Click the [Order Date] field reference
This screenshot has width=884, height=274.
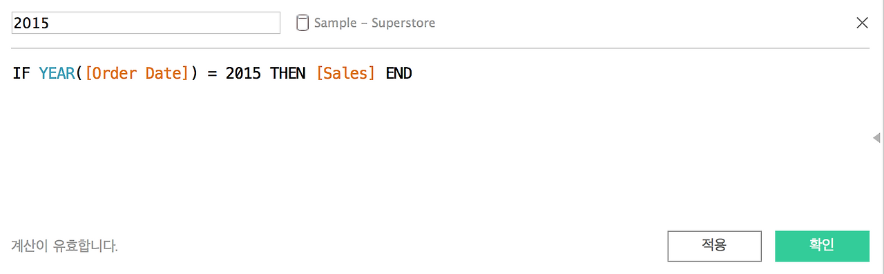click(137, 73)
